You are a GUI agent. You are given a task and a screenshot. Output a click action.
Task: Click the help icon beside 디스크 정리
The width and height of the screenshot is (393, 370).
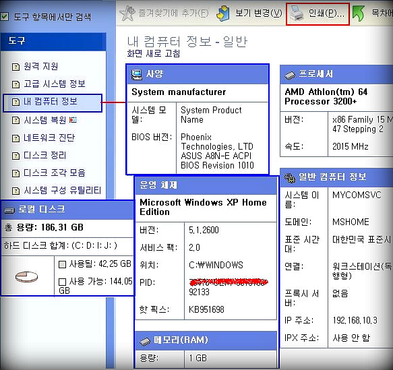(x=16, y=156)
